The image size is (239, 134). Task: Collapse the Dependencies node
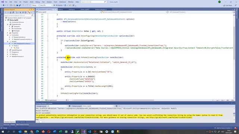(8, 24)
